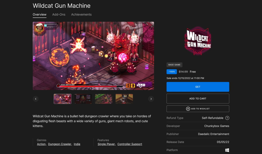Select the Overview tab
This screenshot has width=262, height=154.
39,15
